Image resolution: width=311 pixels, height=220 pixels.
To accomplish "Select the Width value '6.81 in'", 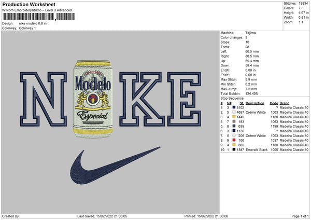I will 303,18.
